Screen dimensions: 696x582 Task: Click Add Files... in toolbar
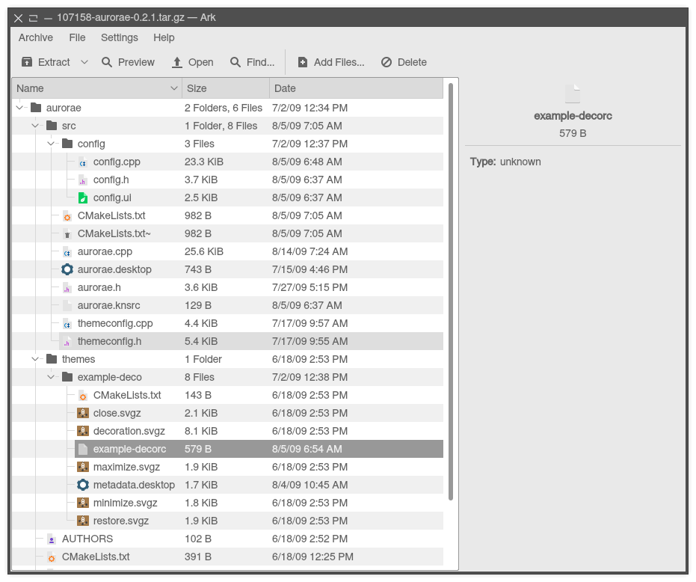[x=331, y=62]
